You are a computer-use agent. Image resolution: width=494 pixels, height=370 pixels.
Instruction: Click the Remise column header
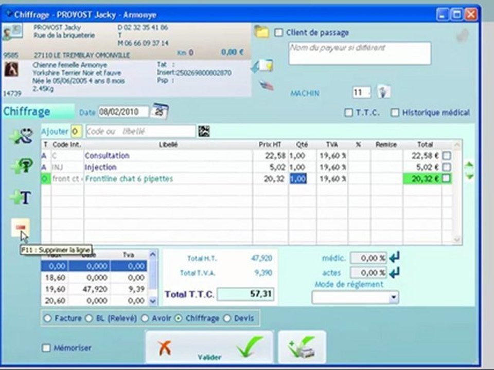point(386,144)
